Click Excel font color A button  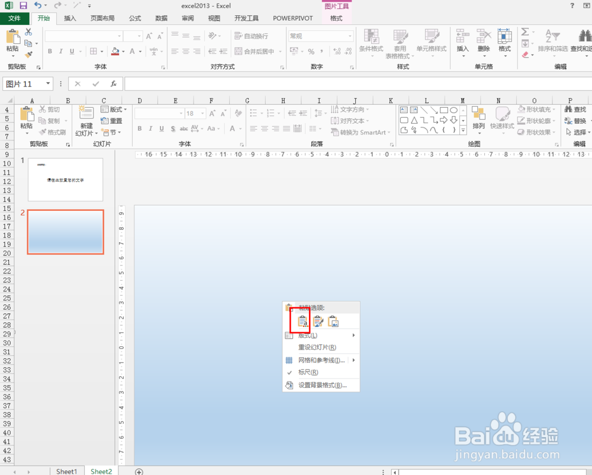pyautogui.click(x=132, y=52)
